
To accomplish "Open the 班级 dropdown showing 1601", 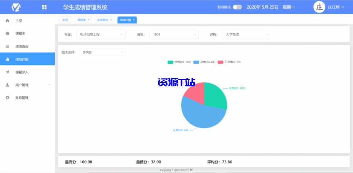I will click(x=174, y=34).
